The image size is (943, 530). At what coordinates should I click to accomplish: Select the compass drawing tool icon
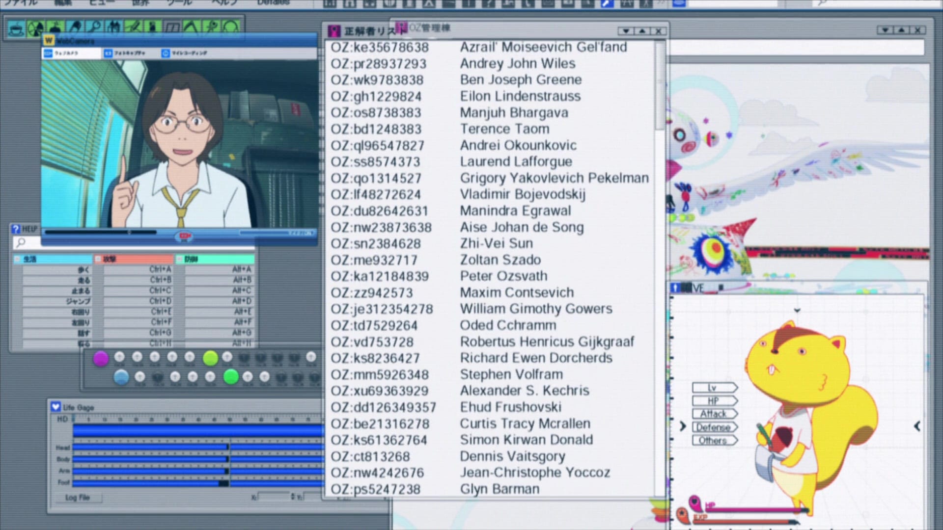click(191, 26)
